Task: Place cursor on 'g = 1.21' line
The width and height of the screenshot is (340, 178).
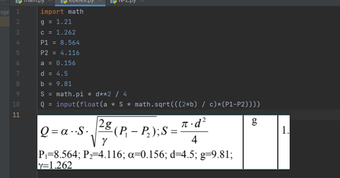Action: (x=56, y=22)
